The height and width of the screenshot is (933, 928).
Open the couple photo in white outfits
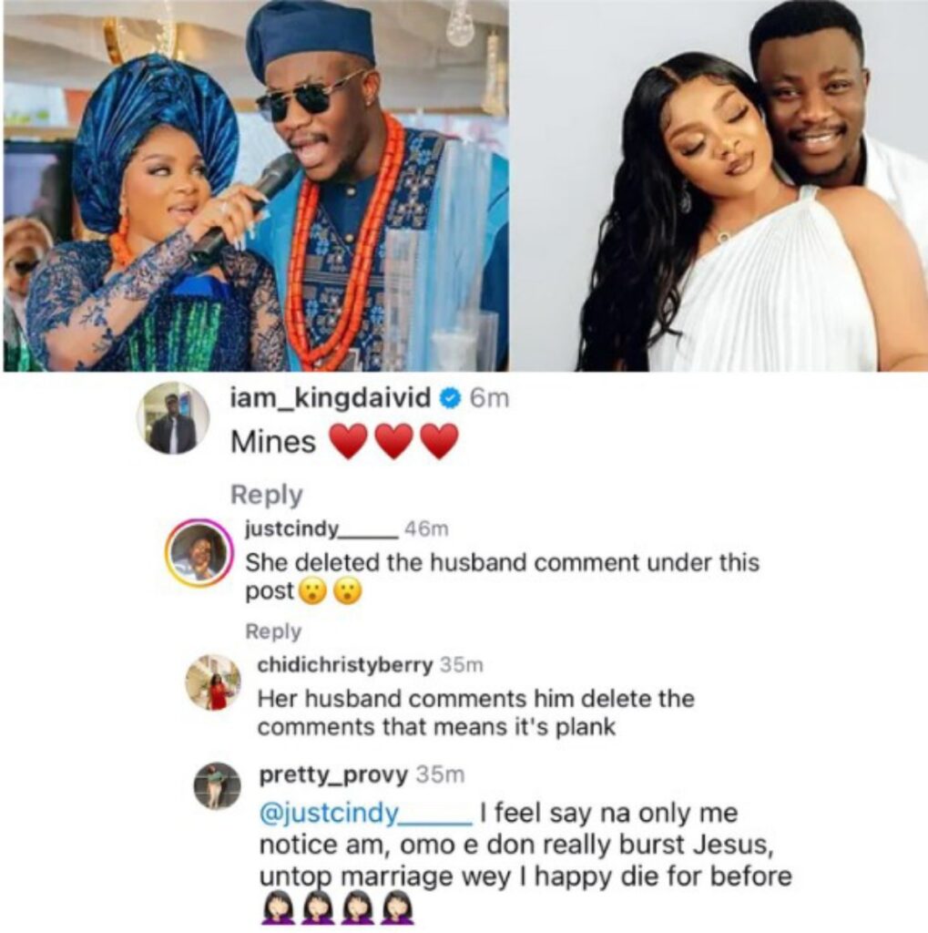pyautogui.click(x=751, y=185)
